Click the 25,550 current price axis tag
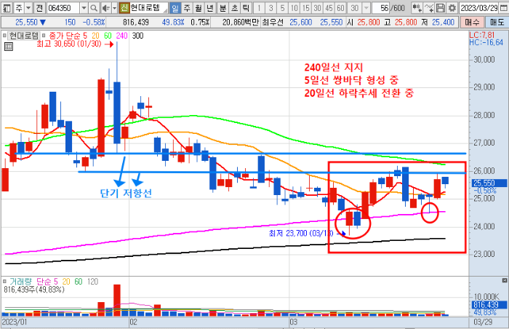The width and height of the screenshot is (509, 329). 489,183
